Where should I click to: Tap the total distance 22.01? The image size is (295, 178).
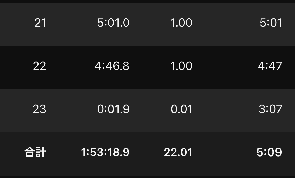pyautogui.click(x=178, y=152)
